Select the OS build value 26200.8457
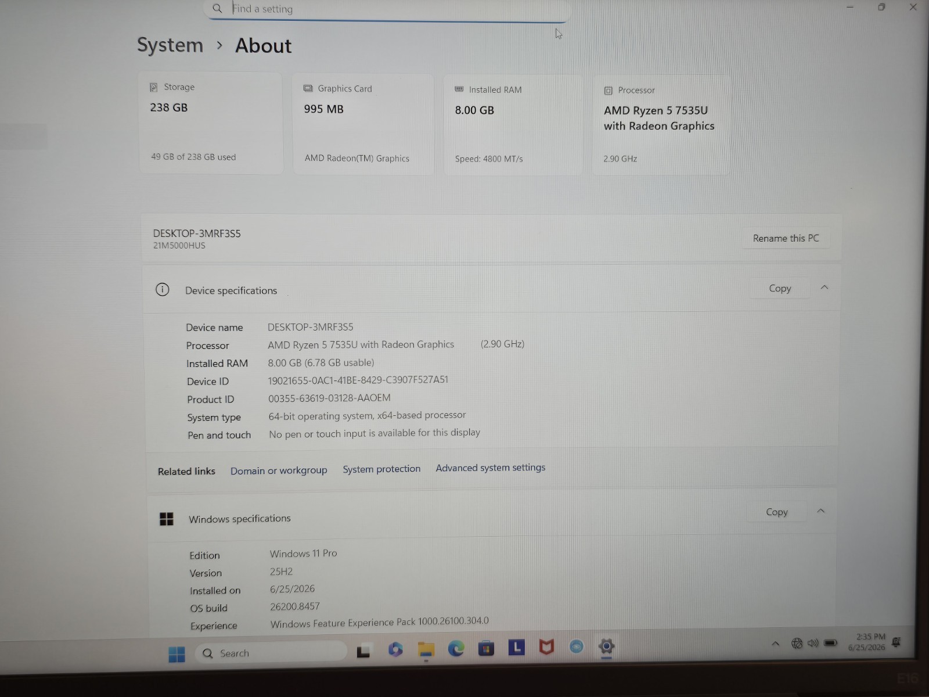929x697 pixels. point(295,606)
